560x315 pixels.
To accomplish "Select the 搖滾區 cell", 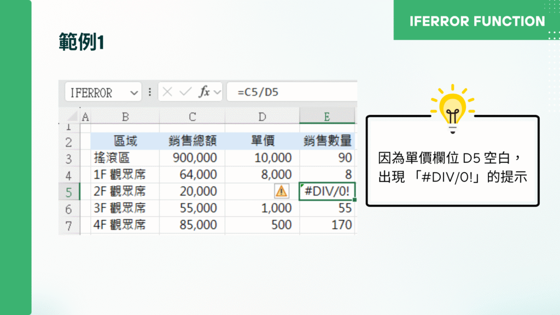I will pos(125,158).
